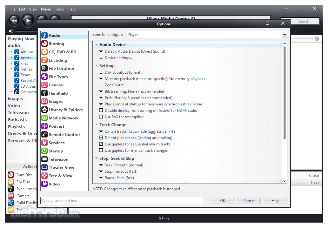Collapse the Audio Device section
The image size is (328, 228).
point(97,44)
